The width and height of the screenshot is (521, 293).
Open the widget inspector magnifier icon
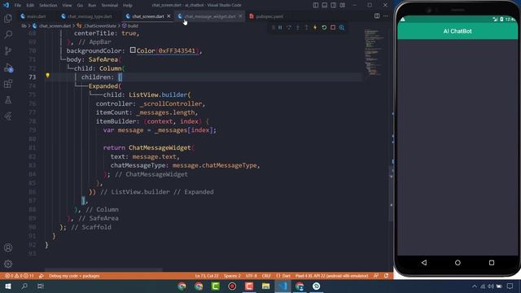click(x=342, y=28)
